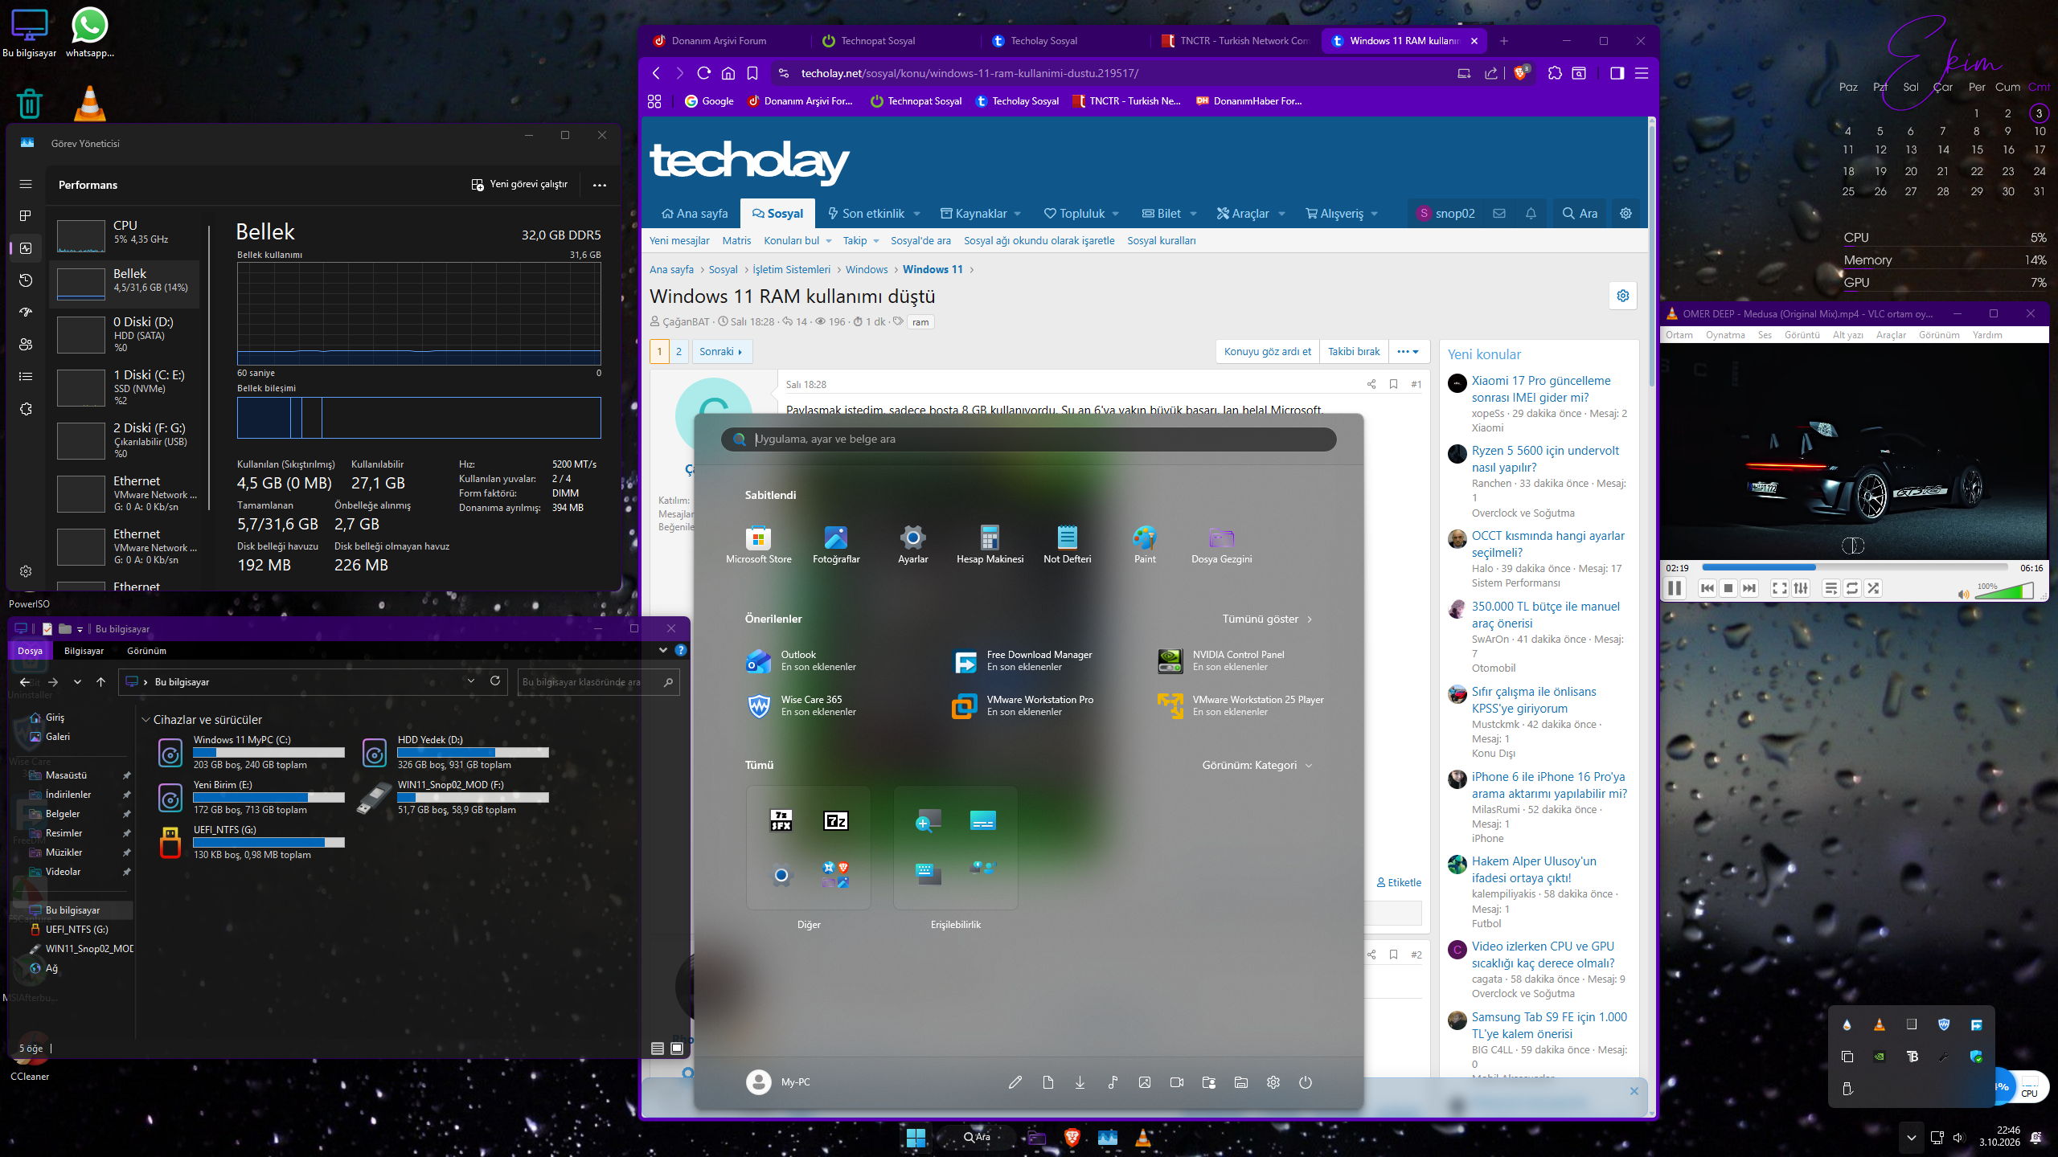Click VLC playback seek bar
The image size is (2058, 1157).
point(1854,567)
